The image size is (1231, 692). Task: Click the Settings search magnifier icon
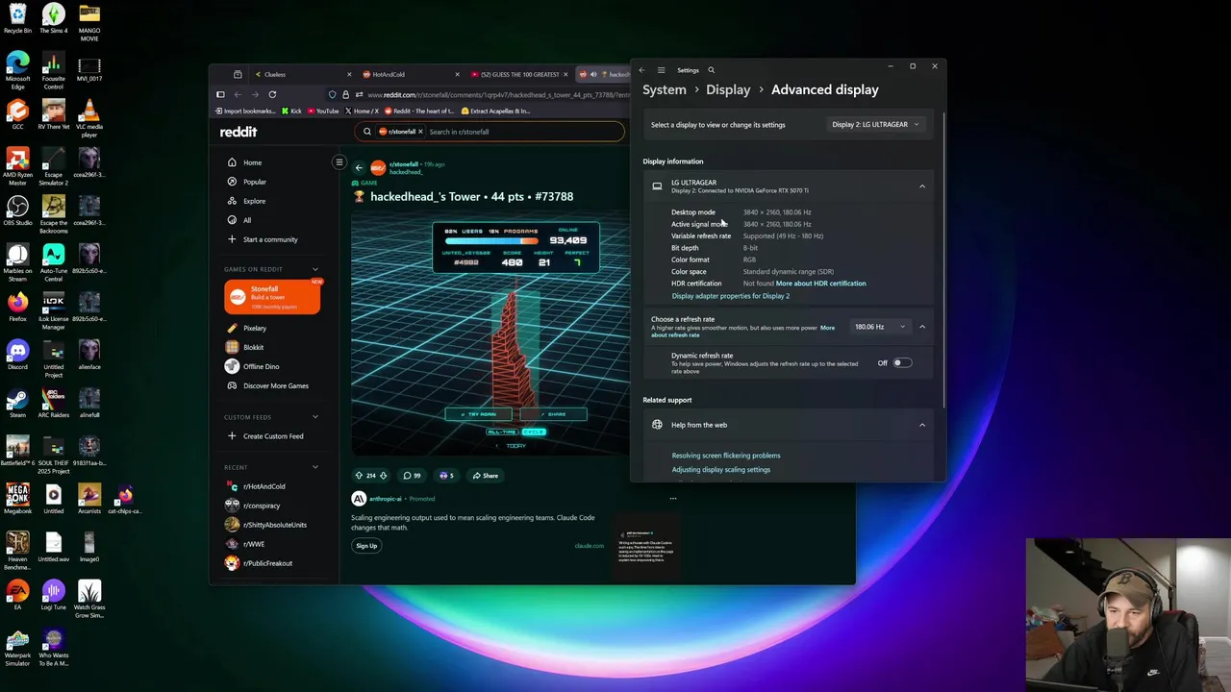pyautogui.click(x=711, y=70)
